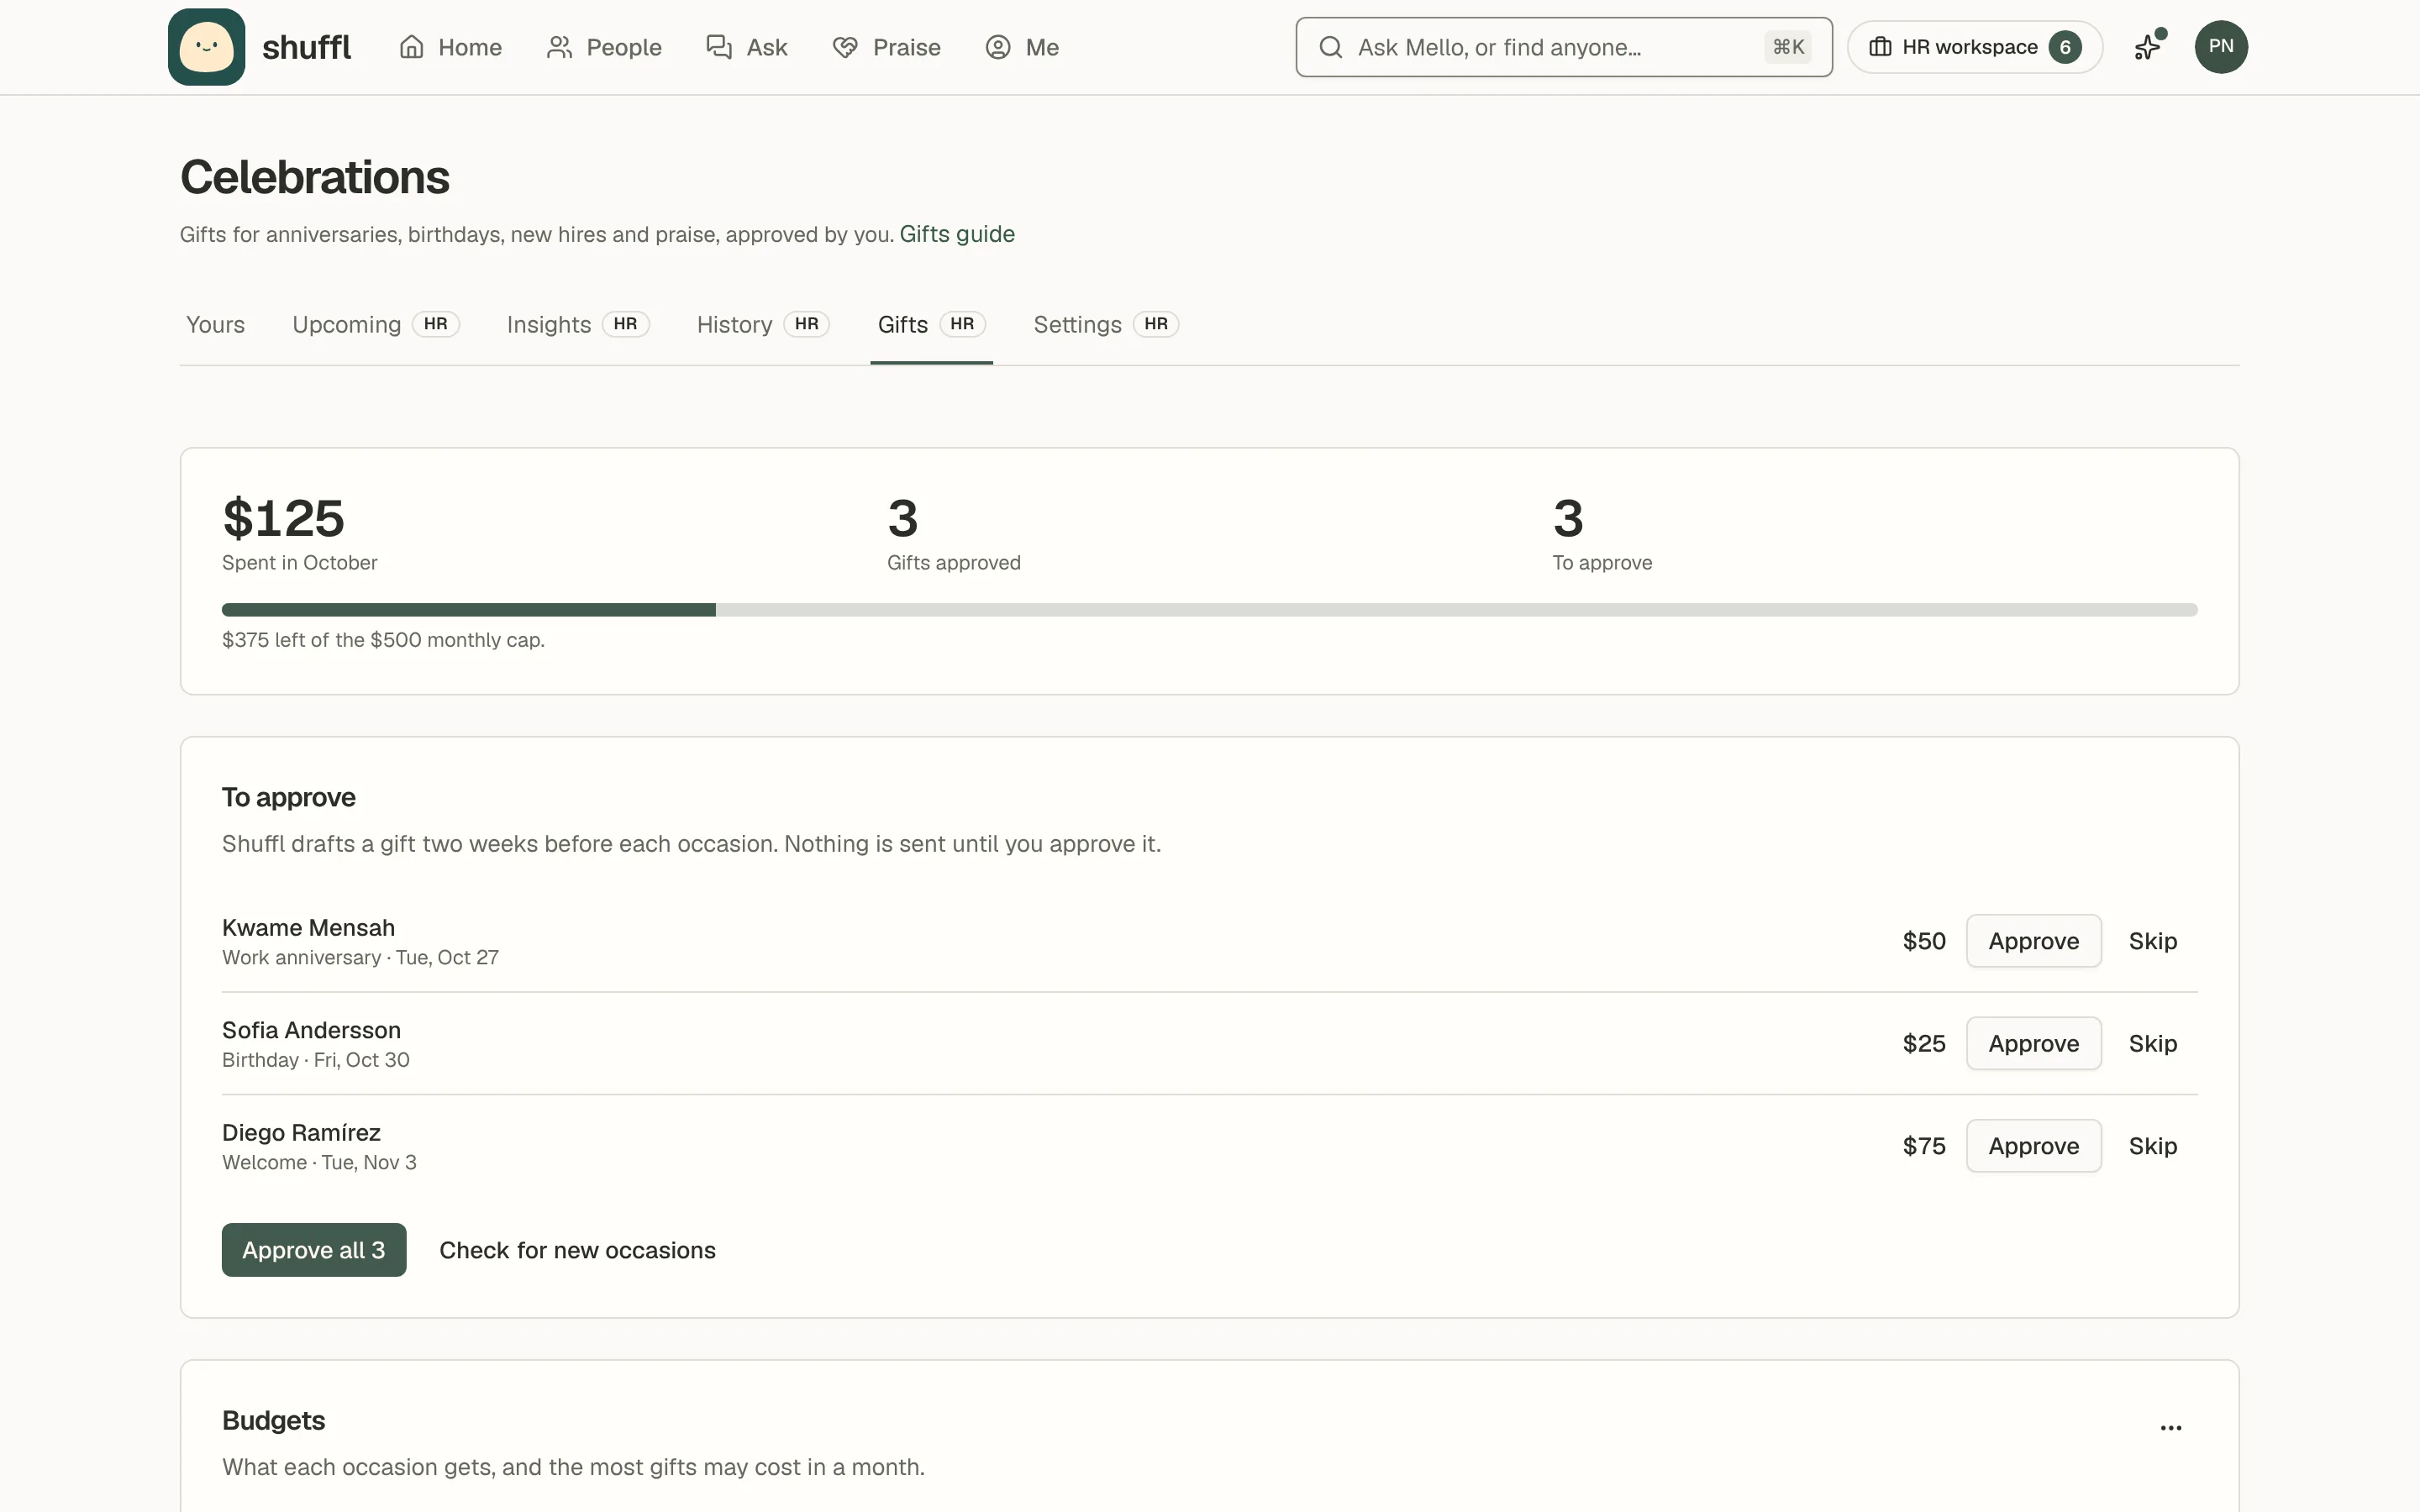2420x1512 pixels.
Task: Click the "Gifts approved" label
Action: pyautogui.click(x=953, y=563)
